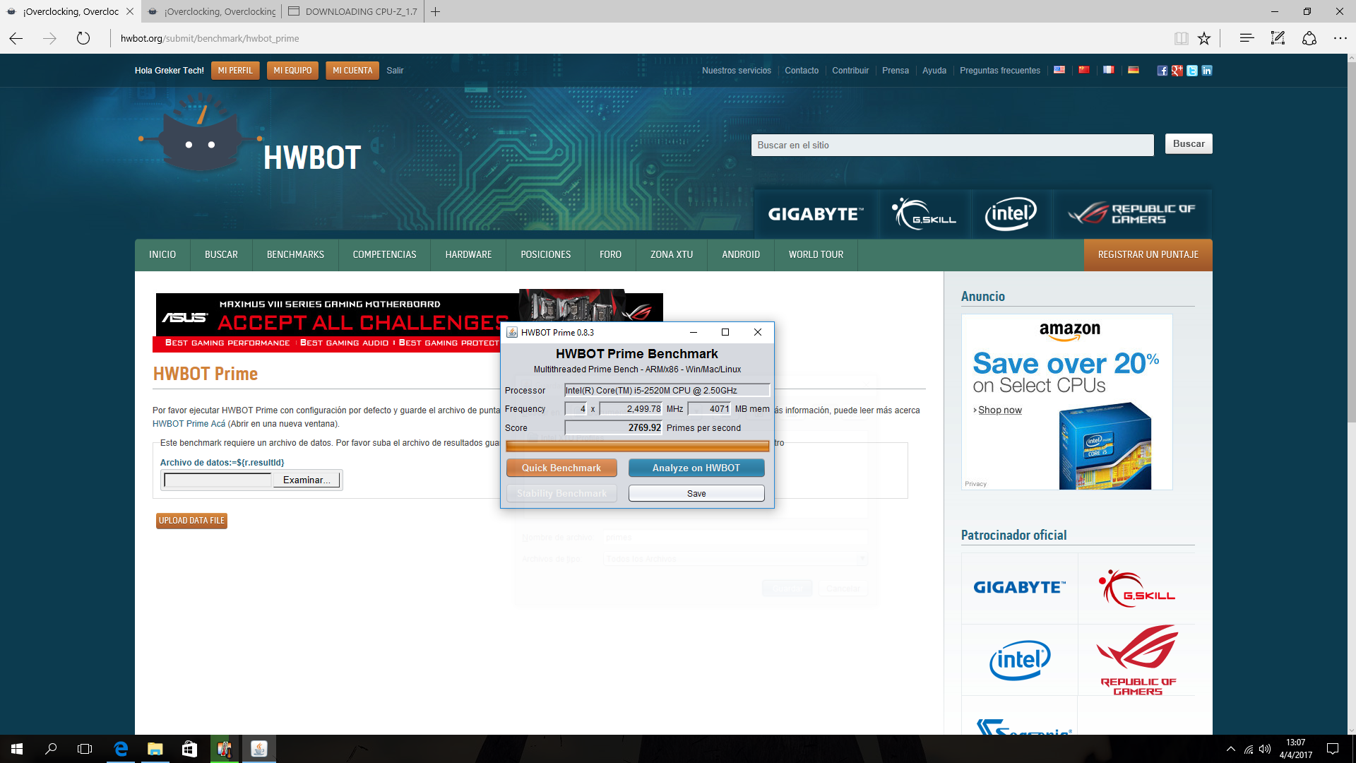
Task: Click the browser forward arrow
Action: click(49, 38)
